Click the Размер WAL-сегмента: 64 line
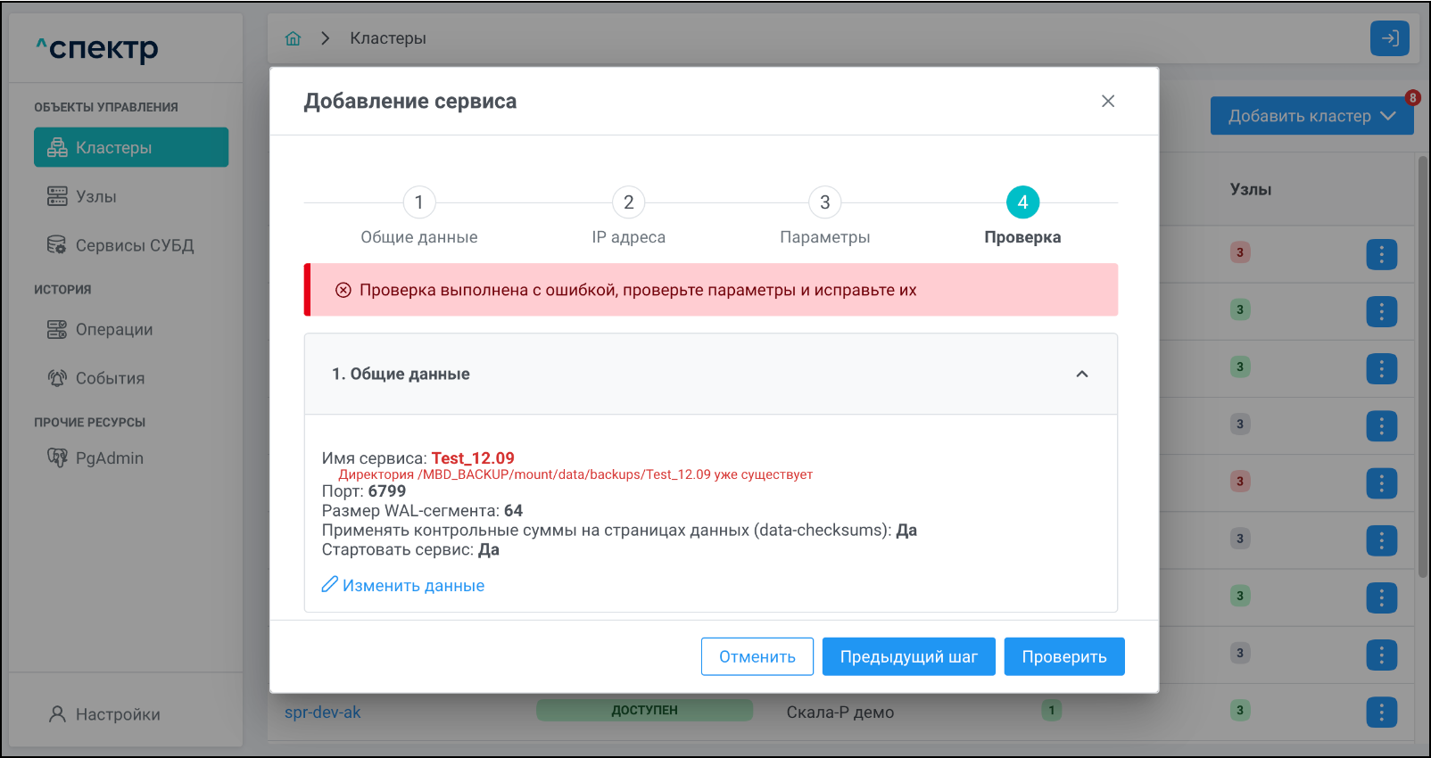This screenshot has width=1431, height=758. coord(422,510)
